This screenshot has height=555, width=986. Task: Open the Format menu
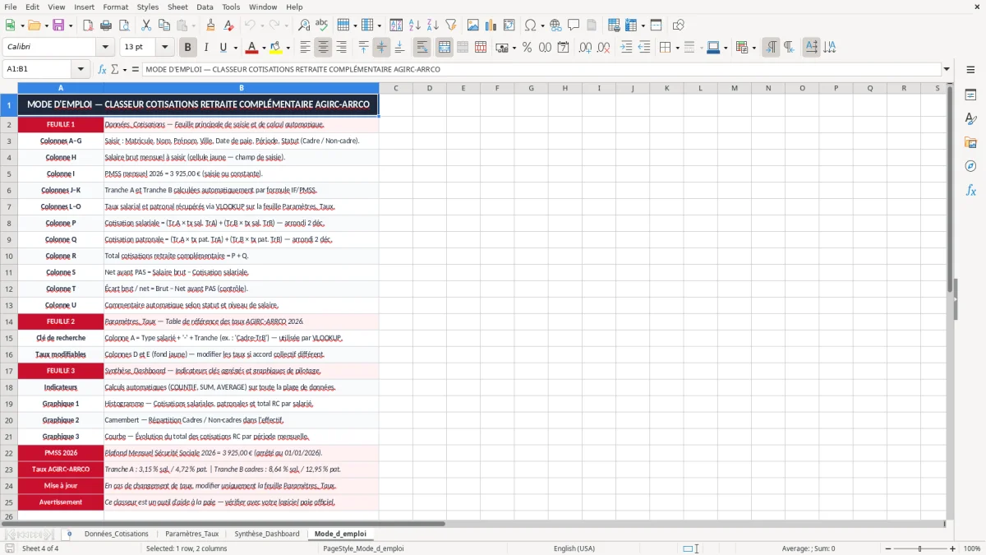(x=115, y=7)
